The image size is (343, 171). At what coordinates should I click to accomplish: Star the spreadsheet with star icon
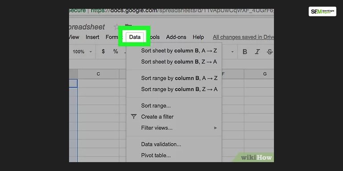point(116,27)
